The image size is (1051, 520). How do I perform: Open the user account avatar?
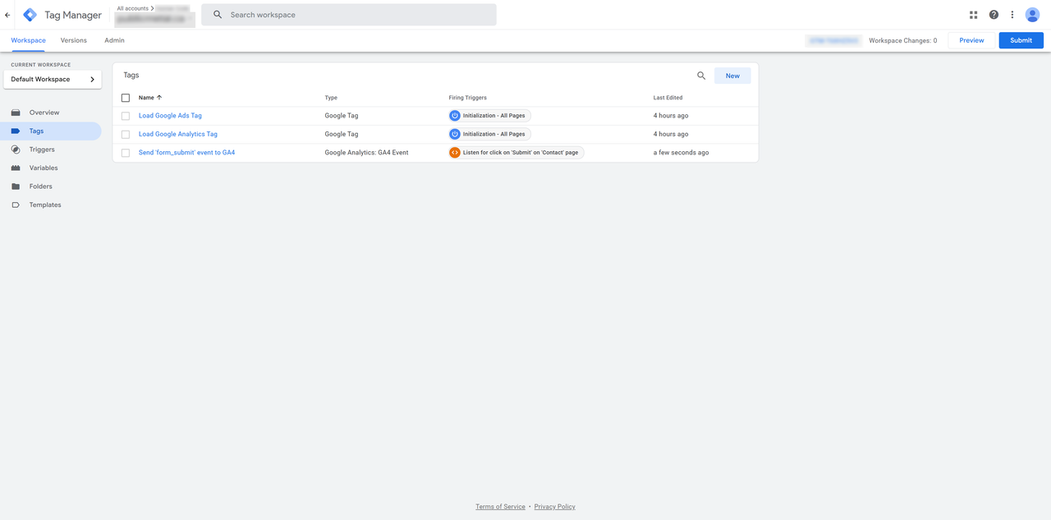1033,15
